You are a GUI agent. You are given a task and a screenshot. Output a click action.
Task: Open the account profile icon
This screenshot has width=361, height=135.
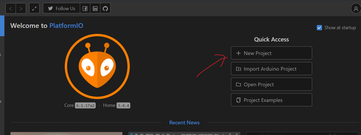[356, 9]
